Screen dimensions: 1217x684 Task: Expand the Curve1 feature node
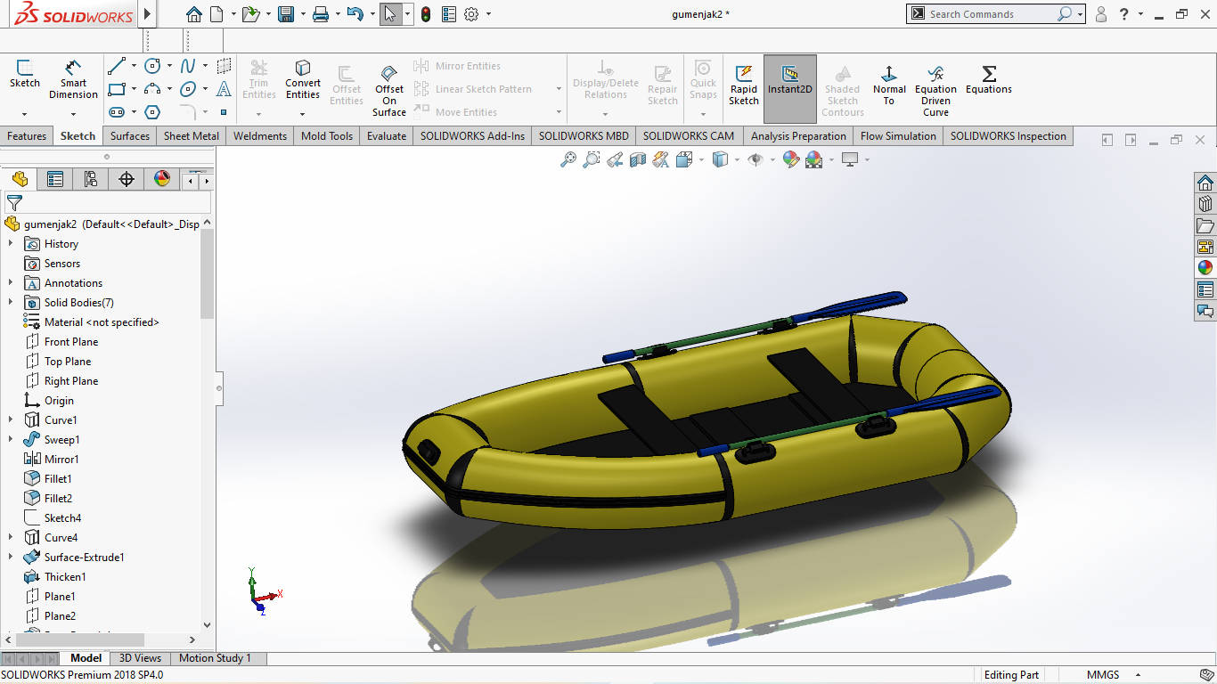pyautogui.click(x=11, y=419)
